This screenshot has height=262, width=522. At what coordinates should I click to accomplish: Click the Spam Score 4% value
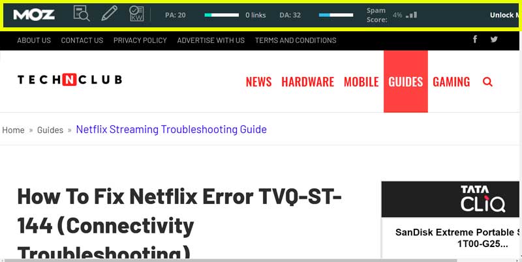tap(397, 15)
